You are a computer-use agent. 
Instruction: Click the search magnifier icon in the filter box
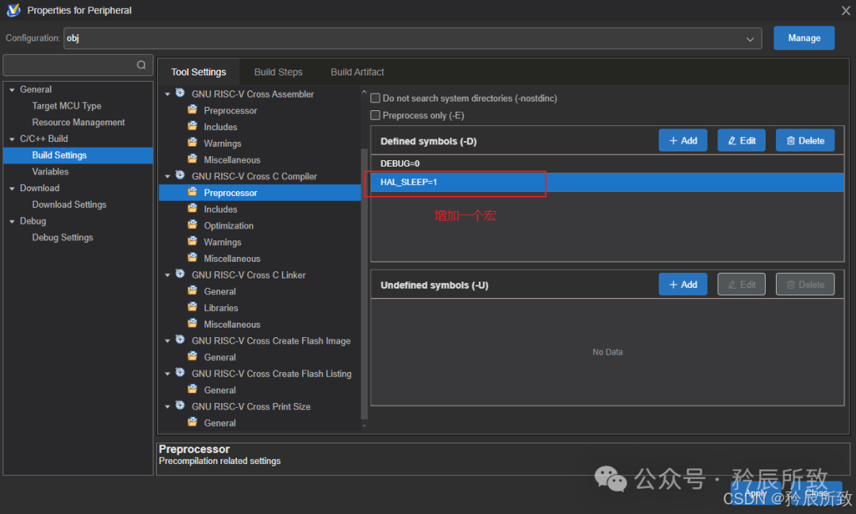[x=141, y=65]
